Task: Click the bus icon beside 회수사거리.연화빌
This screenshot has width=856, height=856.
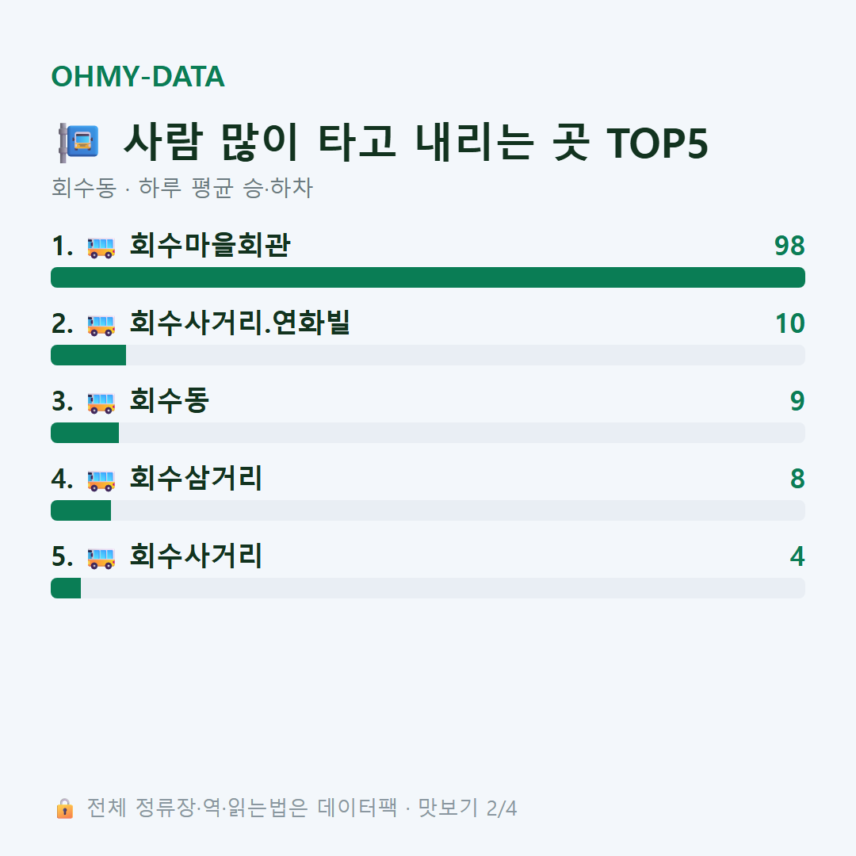Action: coord(101,324)
